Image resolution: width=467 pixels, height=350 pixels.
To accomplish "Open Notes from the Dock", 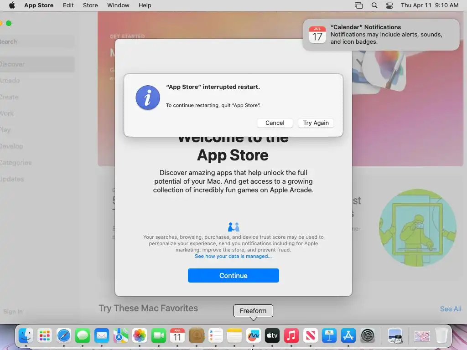I will pos(234,336).
